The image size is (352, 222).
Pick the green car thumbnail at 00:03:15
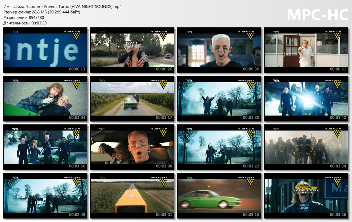pos(219,196)
